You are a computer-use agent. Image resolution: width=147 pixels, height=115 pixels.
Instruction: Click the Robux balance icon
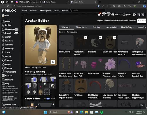(x=113, y=15)
